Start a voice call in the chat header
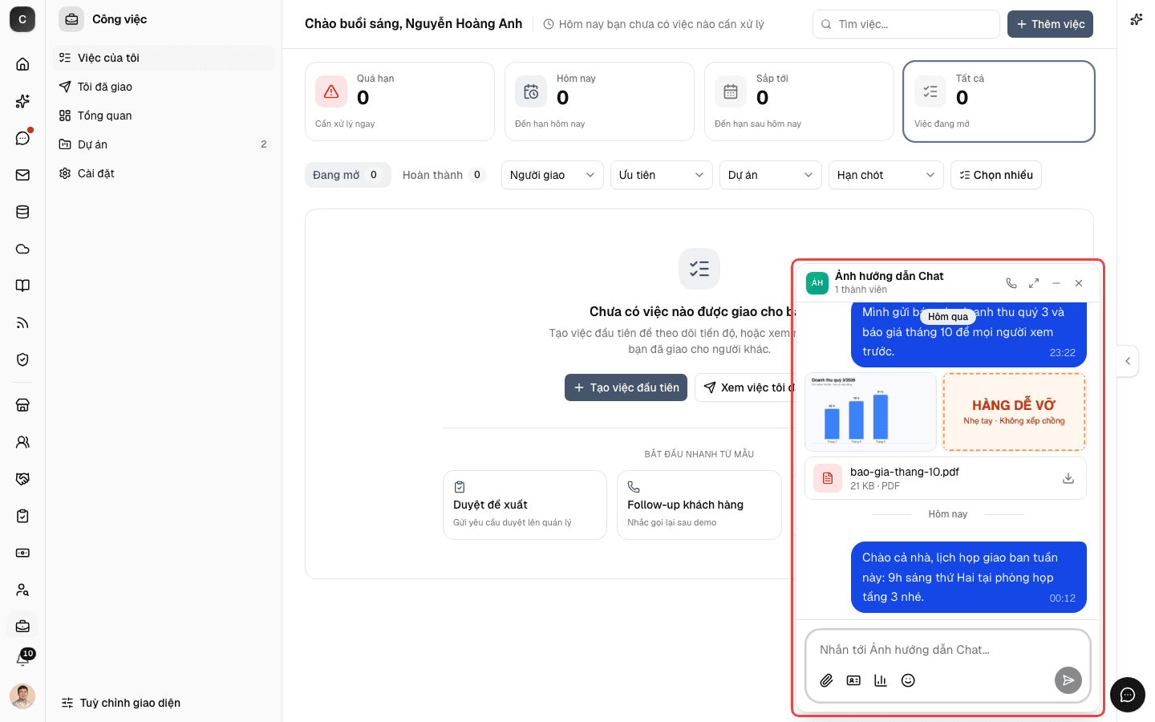Viewport: 1155px width, 722px height. [1011, 283]
